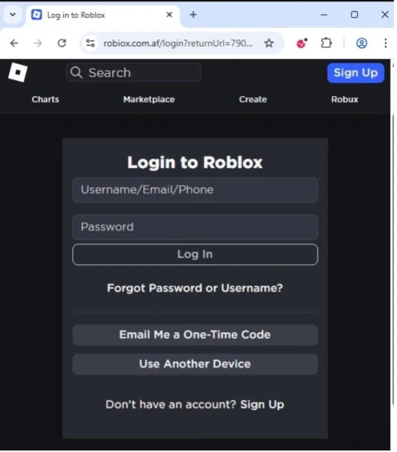397x452 pixels.
Task: Open the Create menu item
Action: (x=253, y=99)
